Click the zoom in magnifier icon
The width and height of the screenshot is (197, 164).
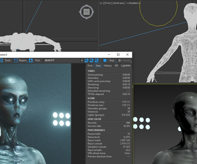coord(87,60)
